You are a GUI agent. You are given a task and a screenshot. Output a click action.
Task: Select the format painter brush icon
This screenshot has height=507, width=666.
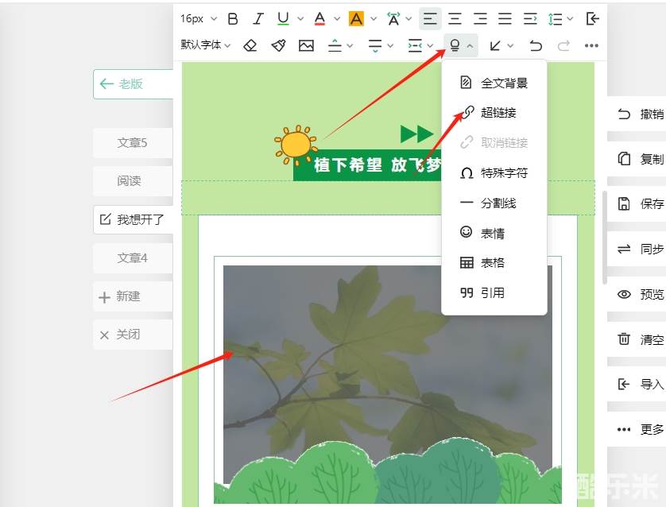278,45
